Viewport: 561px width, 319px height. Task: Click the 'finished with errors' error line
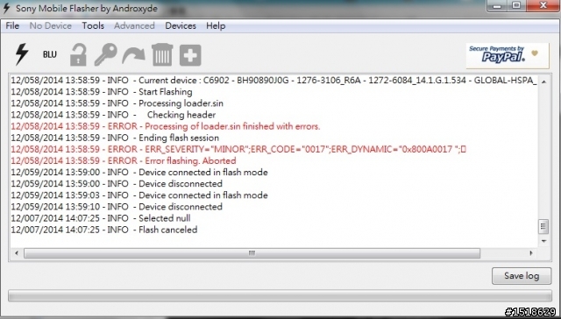pos(166,126)
